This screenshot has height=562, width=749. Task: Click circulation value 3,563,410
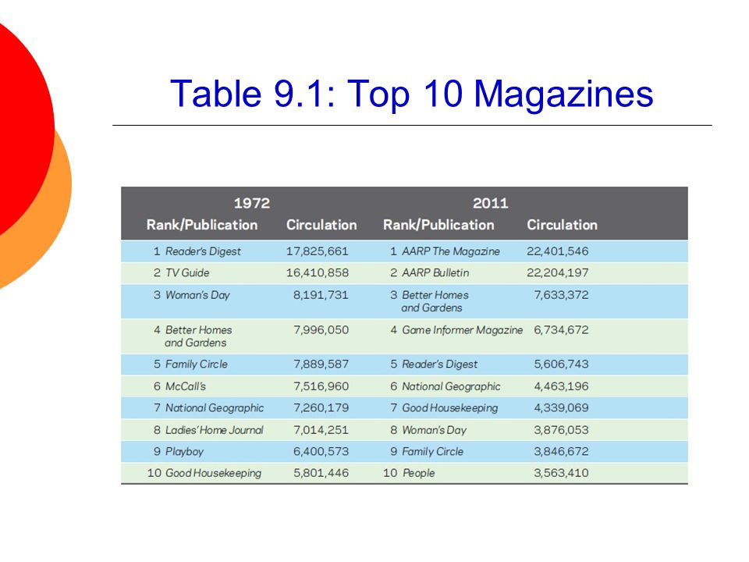[561, 473]
